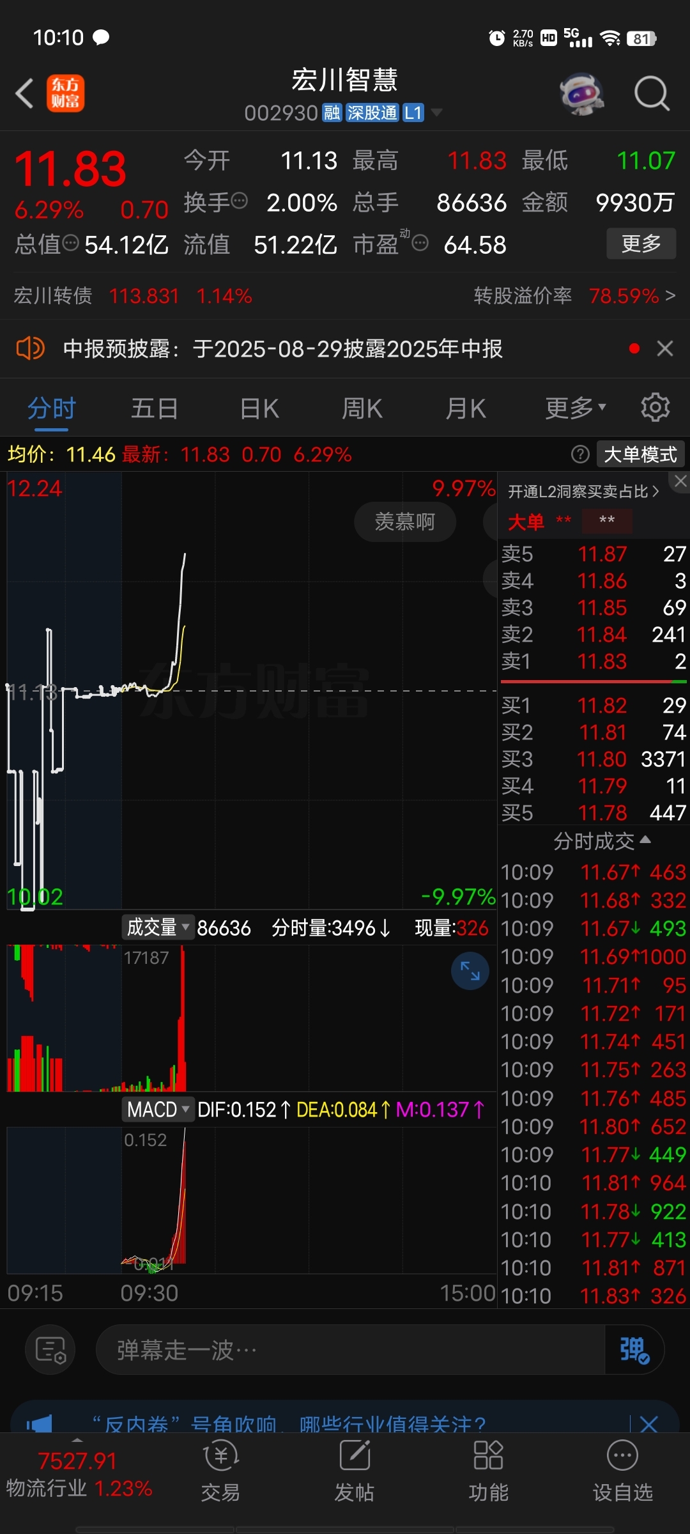
Task: Select 卖2 11.84 order row
Action: [593, 634]
